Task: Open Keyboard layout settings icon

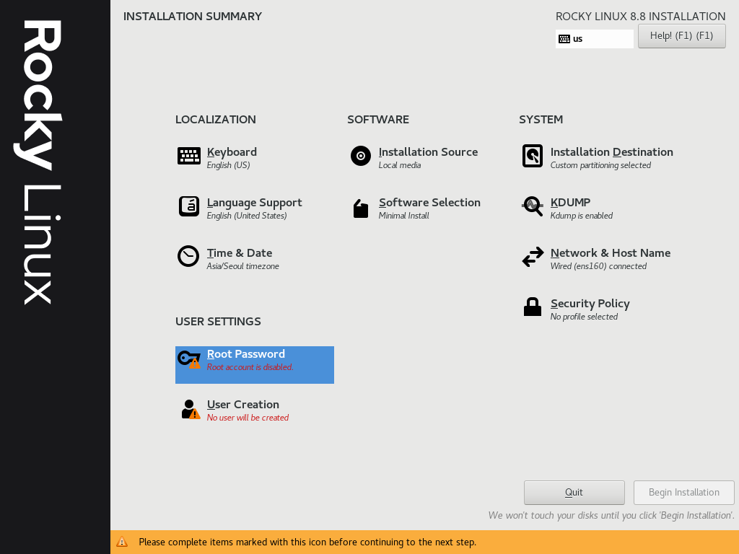Action: (x=188, y=156)
